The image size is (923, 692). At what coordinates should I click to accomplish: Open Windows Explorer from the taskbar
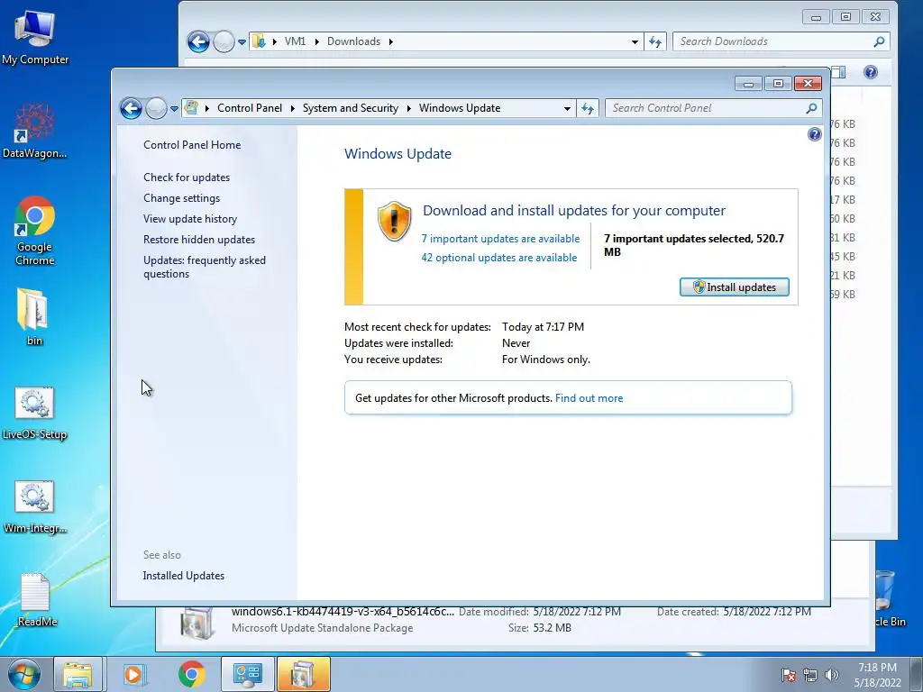pos(78,674)
